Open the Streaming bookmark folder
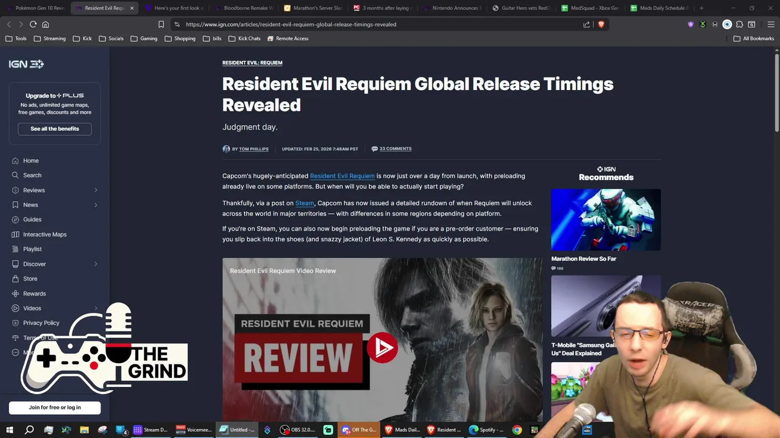Screen dimensions: 780x438 coord(50,38)
